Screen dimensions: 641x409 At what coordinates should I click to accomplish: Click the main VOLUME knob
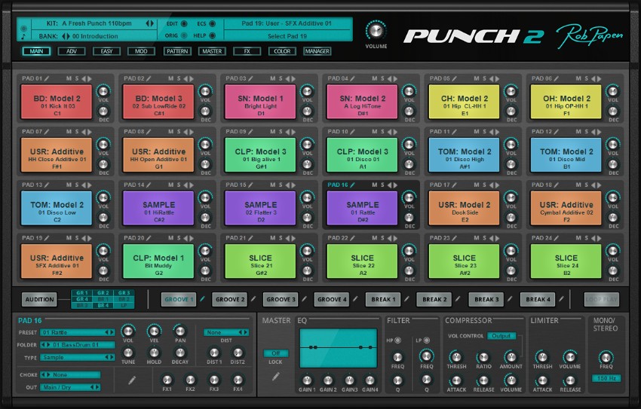click(x=376, y=30)
